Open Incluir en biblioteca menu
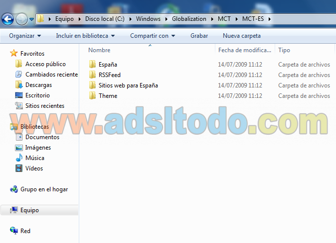The width and height of the screenshot is (336, 243). point(85,36)
